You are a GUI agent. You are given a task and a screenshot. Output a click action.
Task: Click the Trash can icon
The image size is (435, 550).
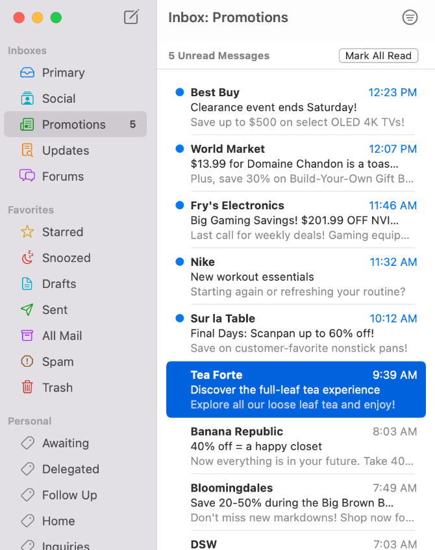27,387
